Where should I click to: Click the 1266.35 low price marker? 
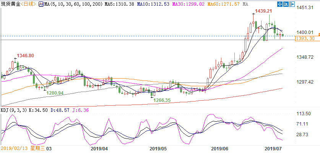(x=162, y=100)
